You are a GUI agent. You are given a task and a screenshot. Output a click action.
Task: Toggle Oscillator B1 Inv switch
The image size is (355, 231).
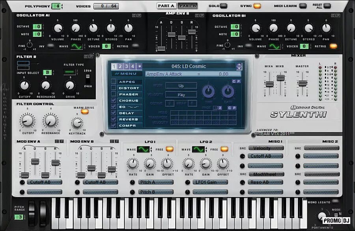248,46
